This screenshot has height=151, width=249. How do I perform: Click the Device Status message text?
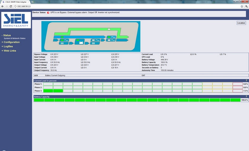85,12
